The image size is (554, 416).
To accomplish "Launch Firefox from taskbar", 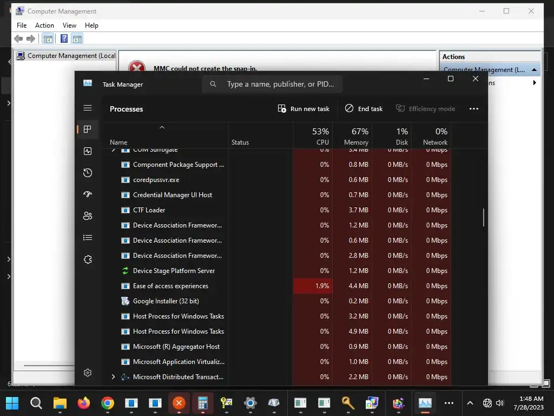I will [84, 403].
